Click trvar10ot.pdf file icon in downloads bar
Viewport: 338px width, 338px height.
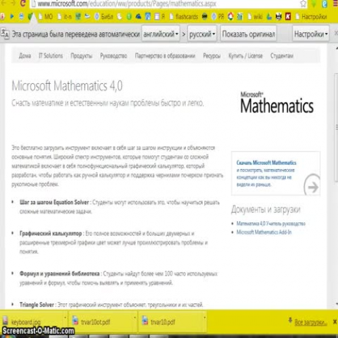75,321
